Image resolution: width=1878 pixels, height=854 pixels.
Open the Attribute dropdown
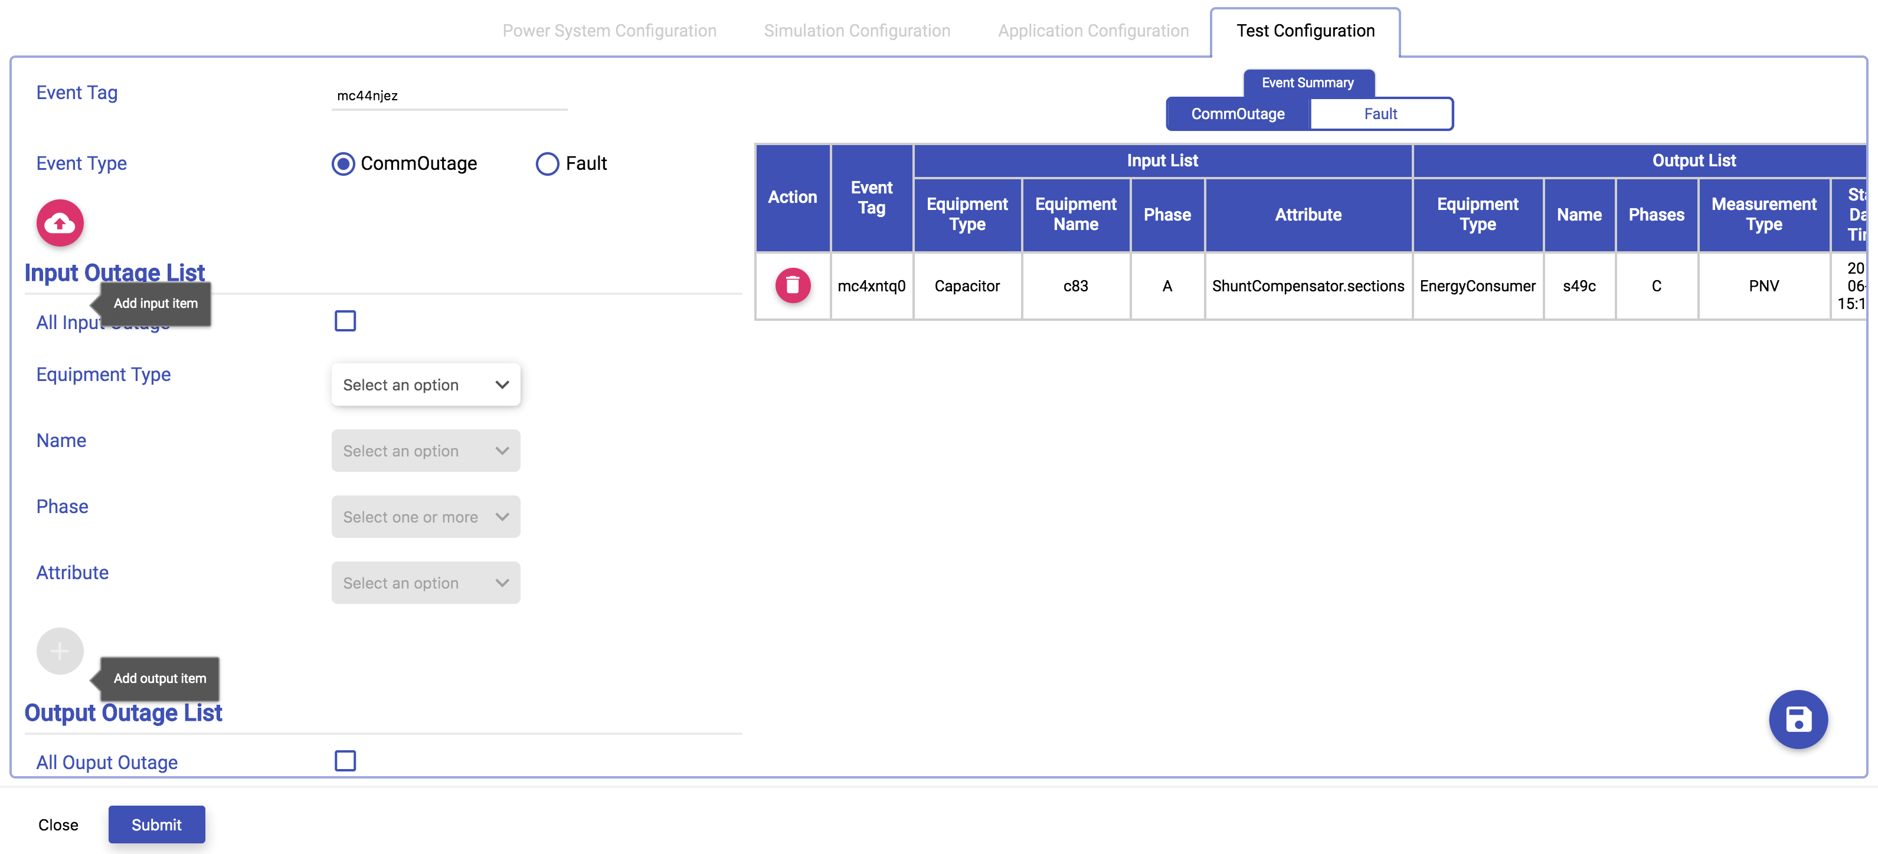tap(426, 583)
